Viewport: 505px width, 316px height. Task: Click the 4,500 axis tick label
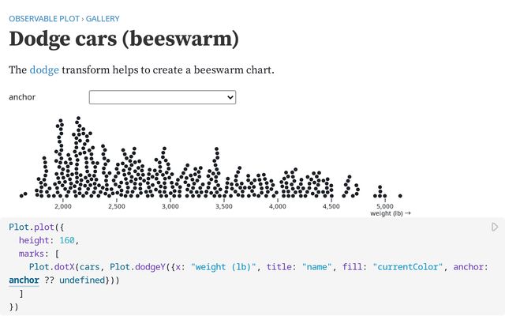331,206
